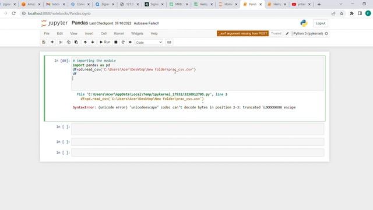This screenshot has width=373, height=210.
Task: Move selected cell down
Action: pyautogui.click(x=93, y=42)
